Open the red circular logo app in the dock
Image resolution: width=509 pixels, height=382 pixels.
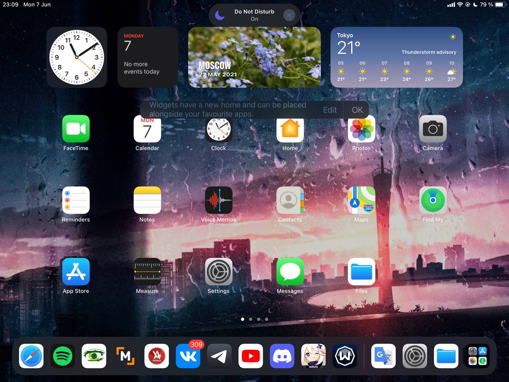tap(157, 356)
